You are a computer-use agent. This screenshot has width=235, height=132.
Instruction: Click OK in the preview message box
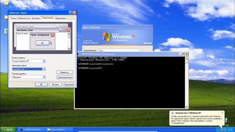(43, 43)
